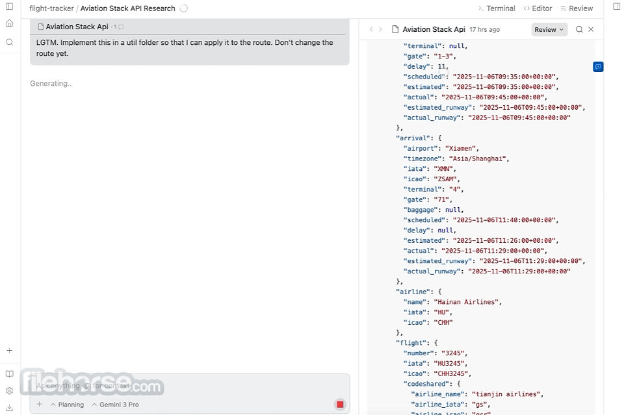Toggle the left sidebar panel icon
Screen dimensions: 626x415
10,6
